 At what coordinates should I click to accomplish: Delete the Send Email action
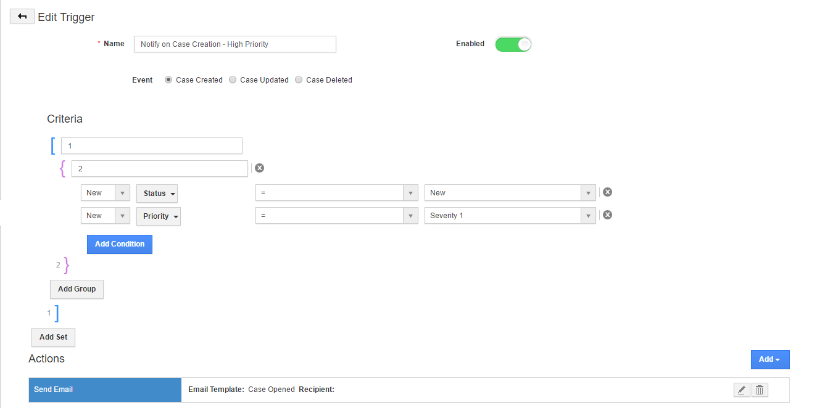click(760, 390)
